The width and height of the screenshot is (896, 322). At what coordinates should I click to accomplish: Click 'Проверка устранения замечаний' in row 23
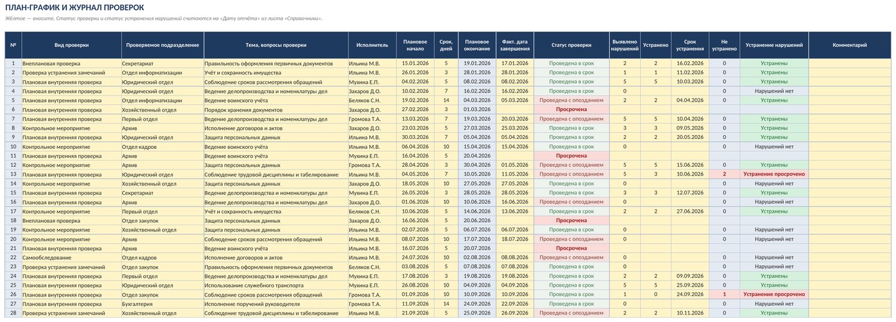click(x=71, y=267)
